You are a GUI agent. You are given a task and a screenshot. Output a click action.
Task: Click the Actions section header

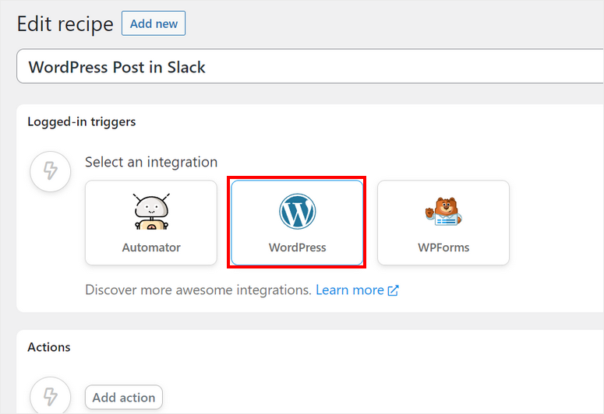point(49,347)
